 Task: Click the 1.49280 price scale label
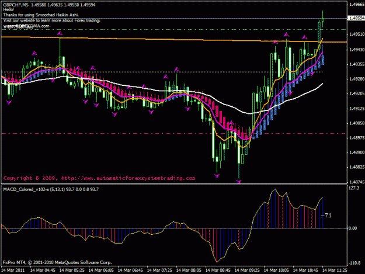[x=357, y=79]
